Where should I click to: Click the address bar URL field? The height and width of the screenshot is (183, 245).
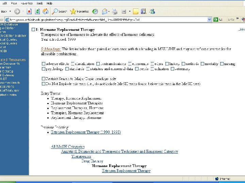point(108,20)
